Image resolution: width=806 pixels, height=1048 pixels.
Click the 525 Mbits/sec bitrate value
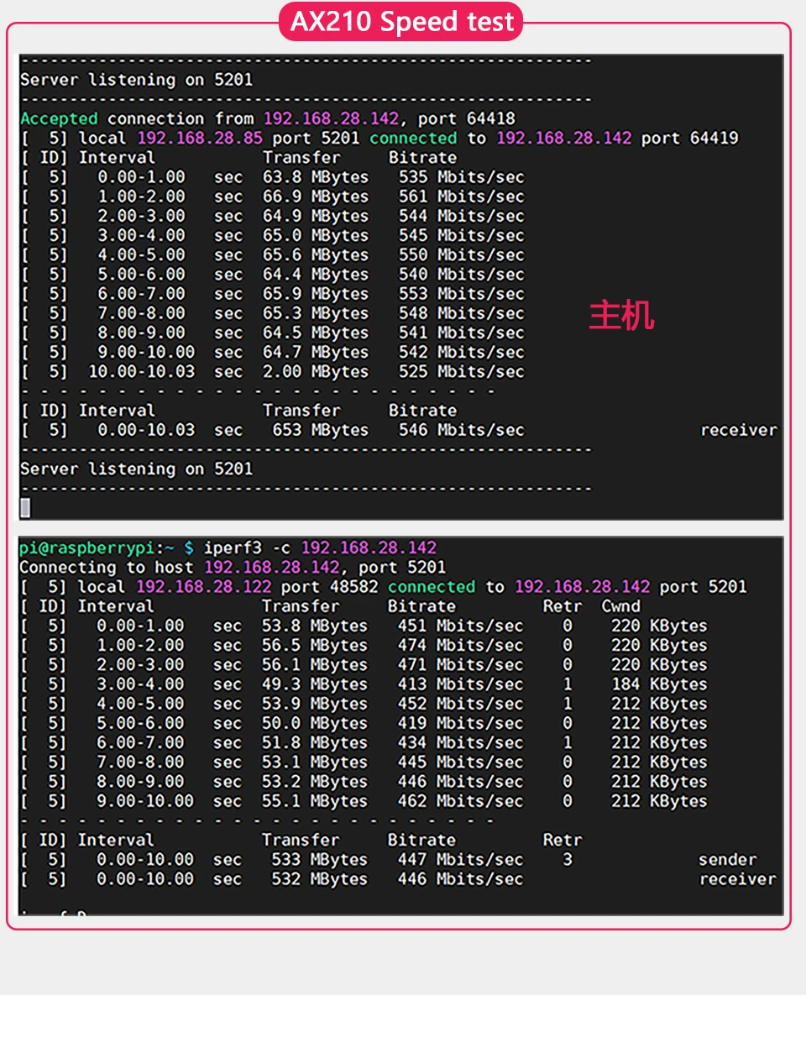click(461, 371)
